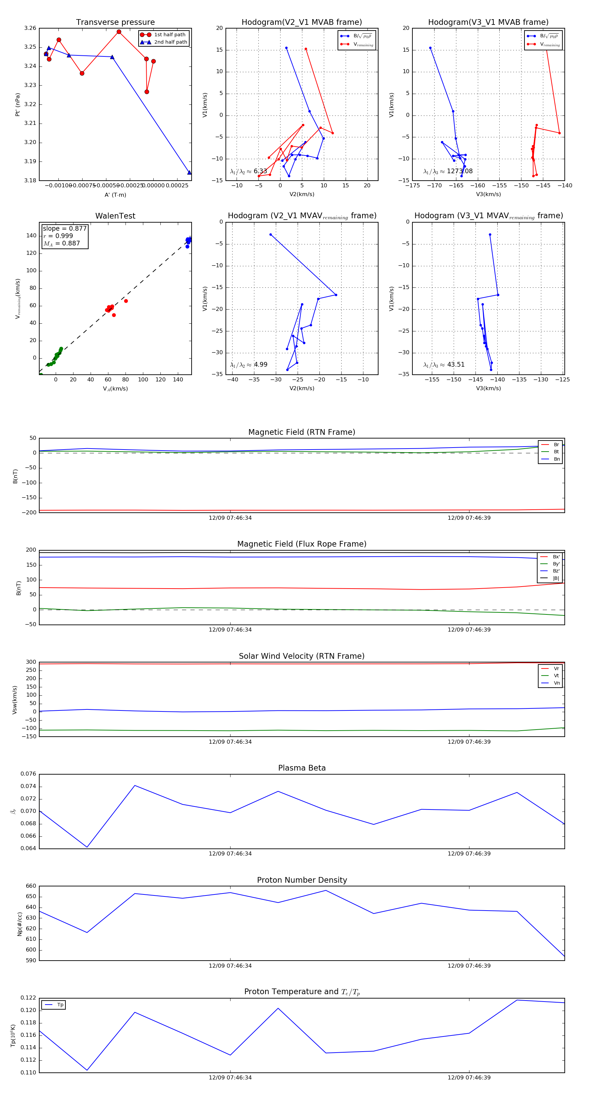Click the 'Br' legend entry

(x=551, y=445)
